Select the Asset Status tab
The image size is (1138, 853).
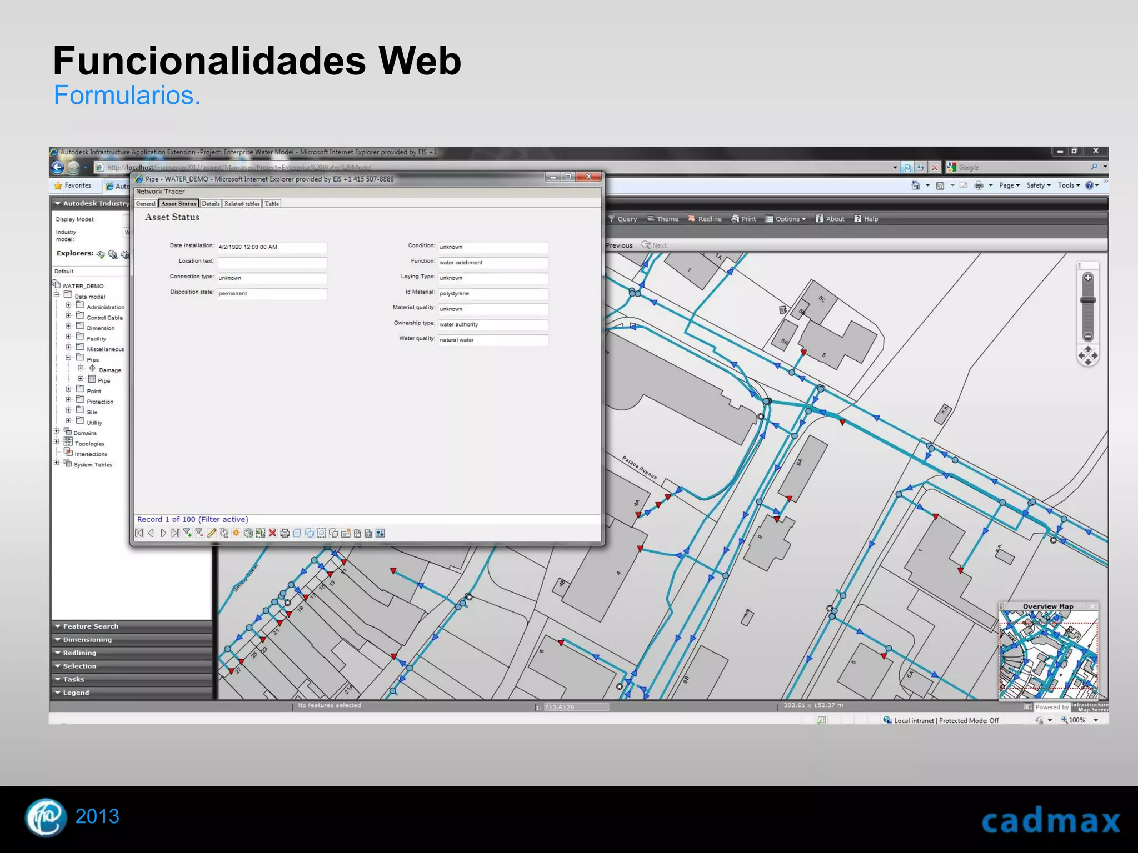tap(178, 204)
